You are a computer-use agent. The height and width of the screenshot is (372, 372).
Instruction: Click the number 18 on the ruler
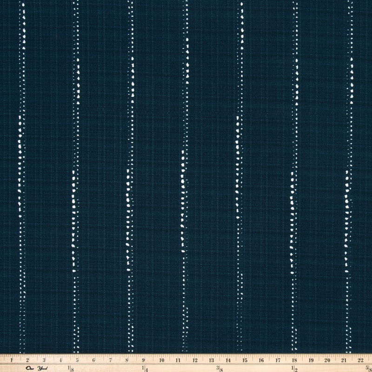click(293, 360)
